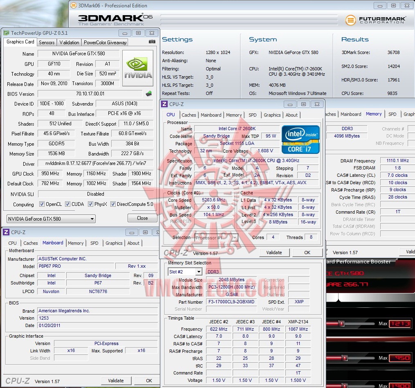Click the Part Number field F3-17000CL9-2GBXMD

pyautogui.click(x=231, y=302)
